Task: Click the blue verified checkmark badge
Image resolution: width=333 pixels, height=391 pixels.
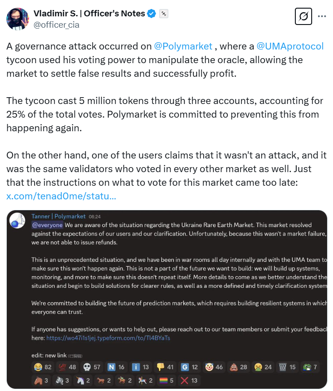Action: pyautogui.click(x=152, y=14)
